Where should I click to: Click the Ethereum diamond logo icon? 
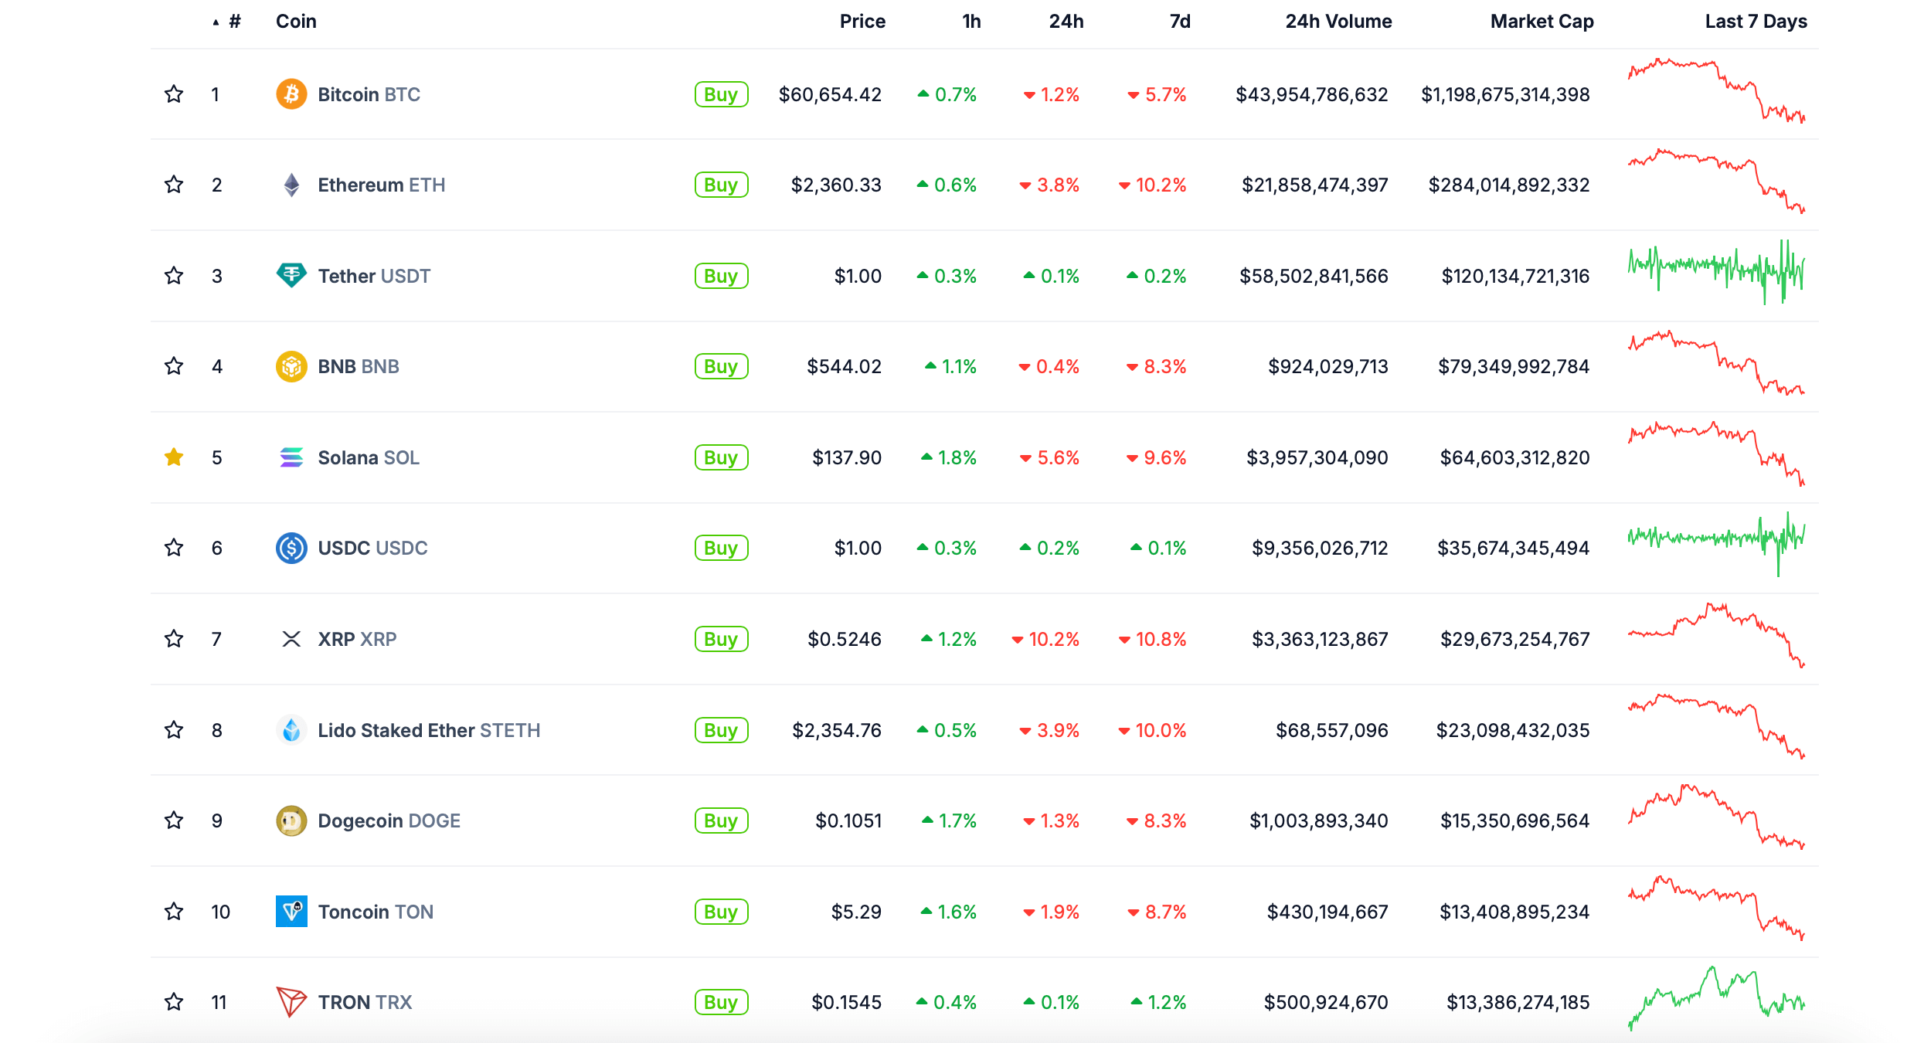click(291, 185)
